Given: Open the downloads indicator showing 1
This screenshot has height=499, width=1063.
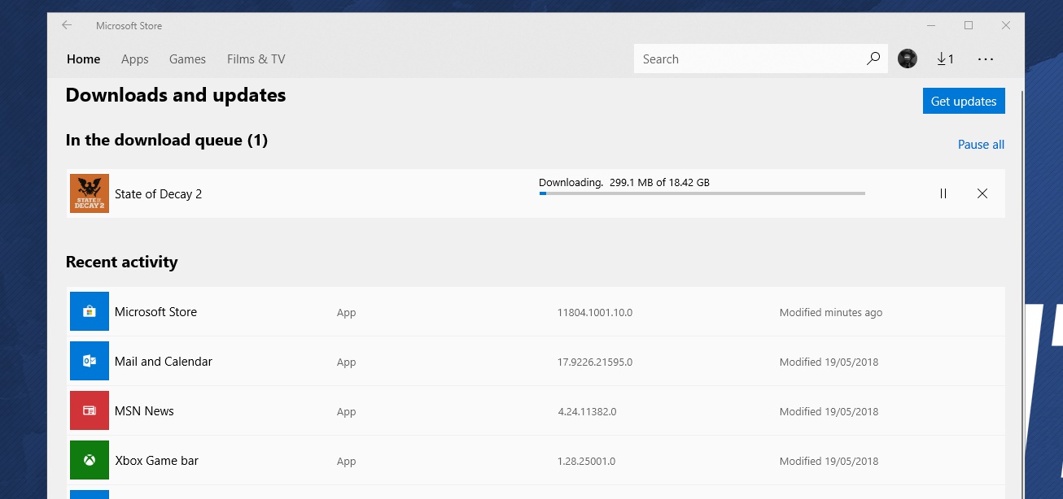Looking at the screenshot, I should click(945, 59).
